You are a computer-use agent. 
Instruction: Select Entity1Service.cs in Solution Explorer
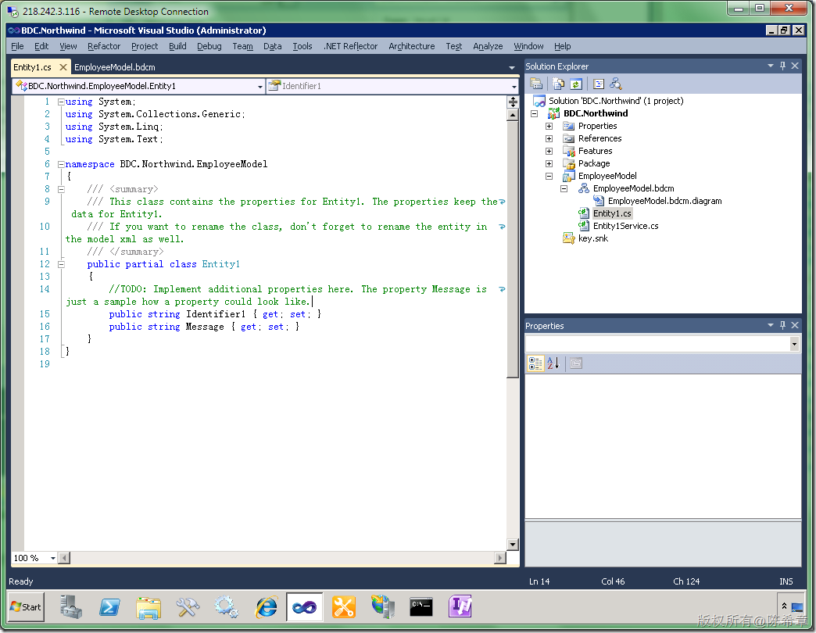pyautogui.click(x=625, y=227)
